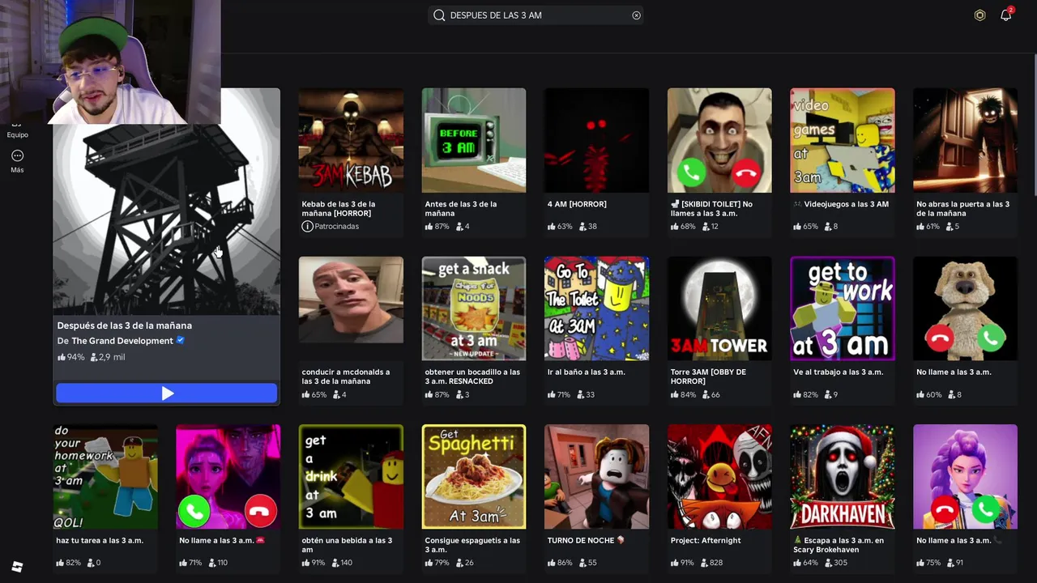Click the title Consigue espaguetis a las 3 a.m.

click(472, 545)
